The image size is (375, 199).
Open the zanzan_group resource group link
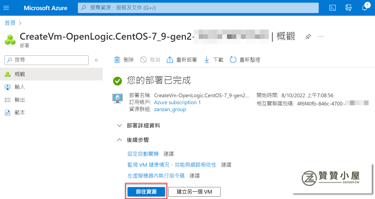click(x=170, y=109)
